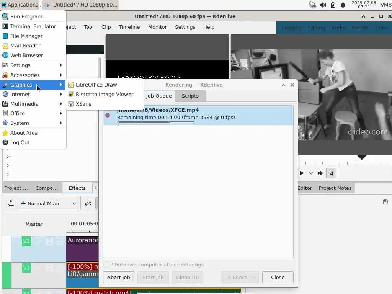Open the Clip menu
This screenshot has height=294, width=392.
pos(106,27)
